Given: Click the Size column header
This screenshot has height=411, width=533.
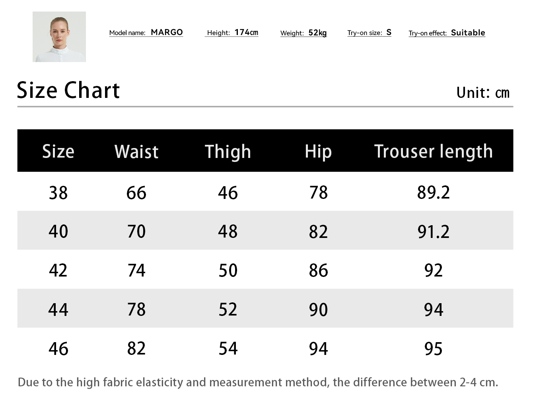Looking at the screenshot, I should point(58,151).
